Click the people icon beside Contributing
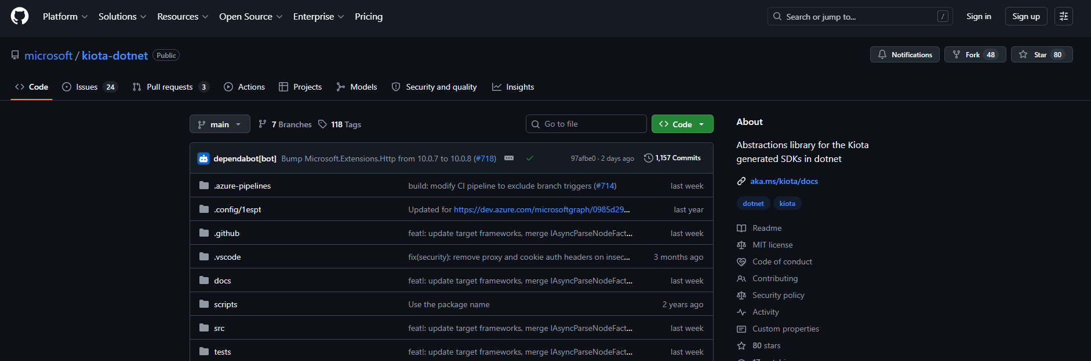 click(741, 278)
